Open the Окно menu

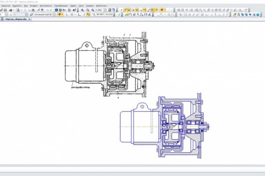coord(81,6)
